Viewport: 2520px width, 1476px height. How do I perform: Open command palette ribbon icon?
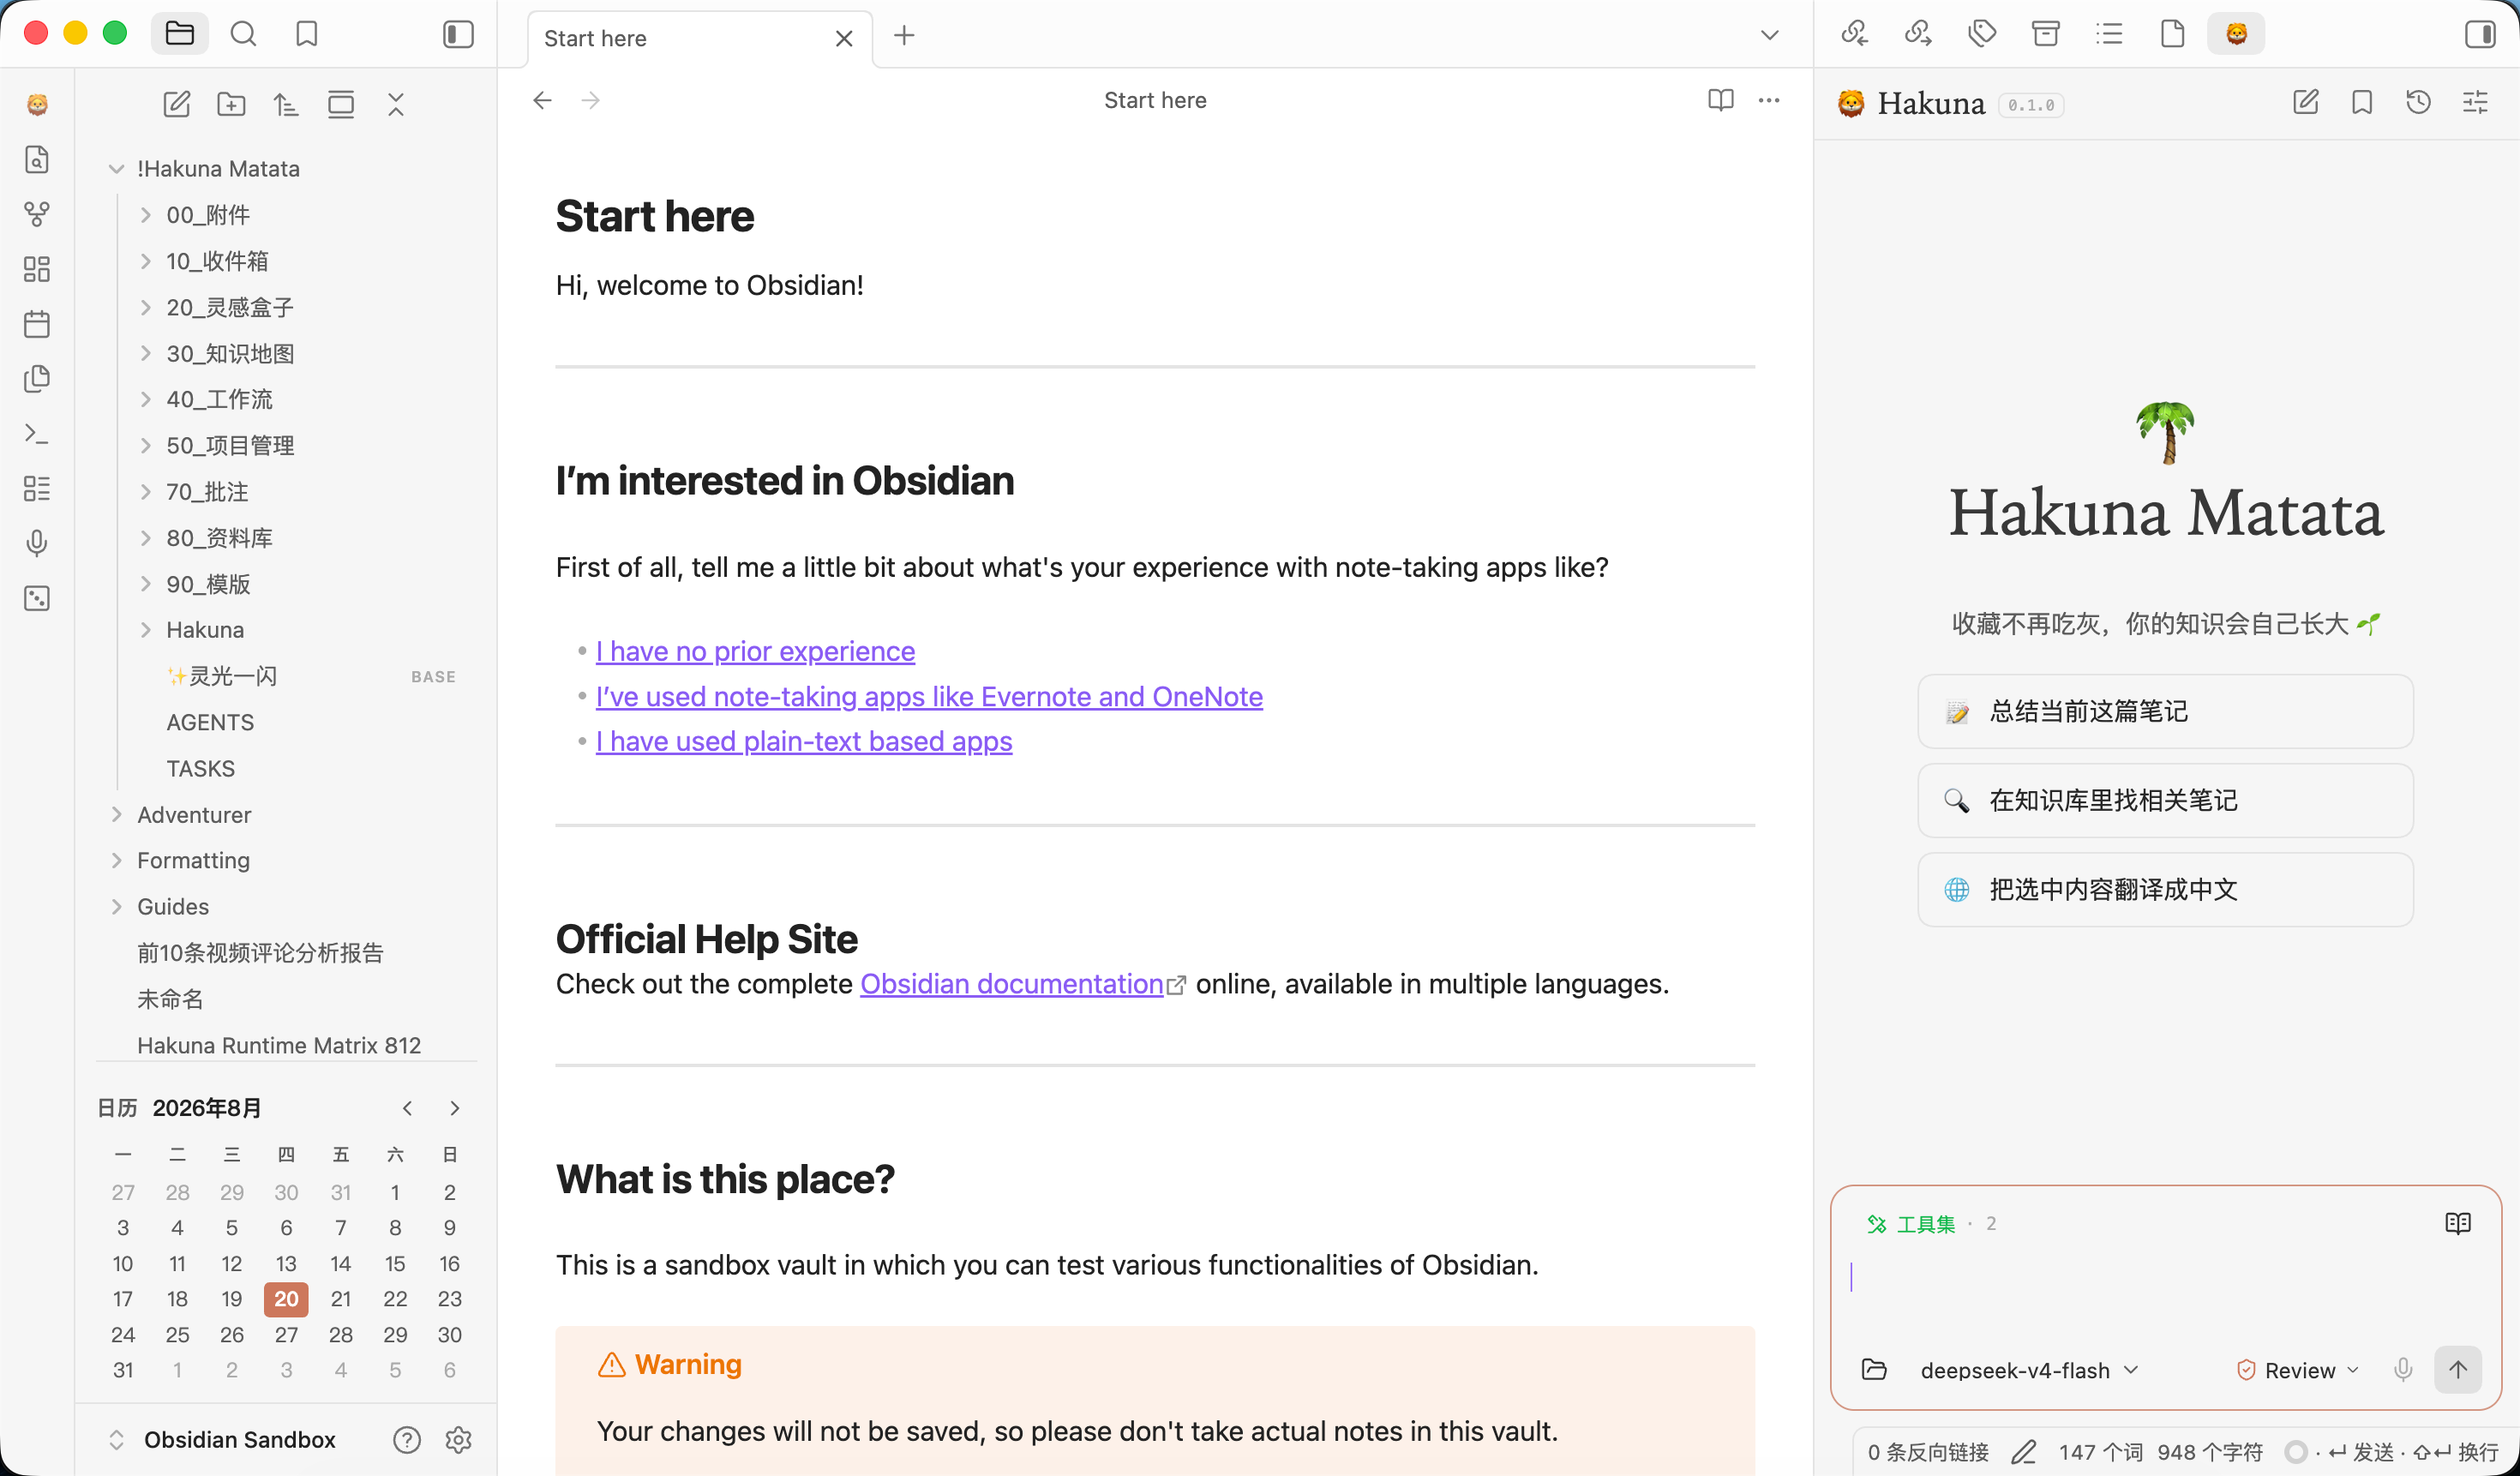(x=37, y=434)
